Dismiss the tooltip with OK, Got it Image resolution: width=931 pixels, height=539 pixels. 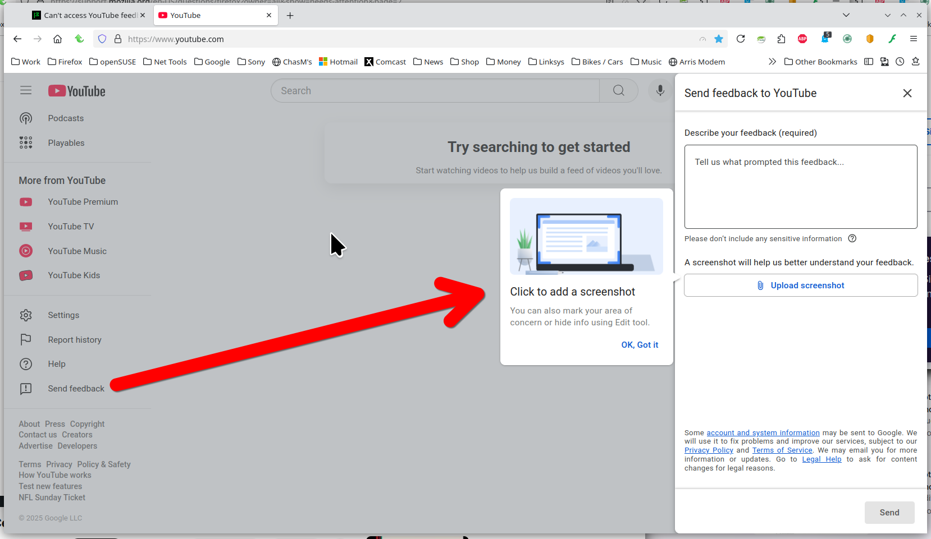640,345
